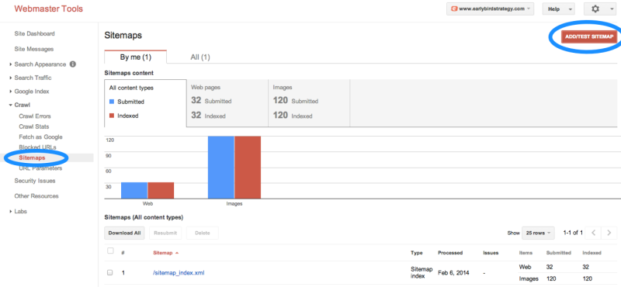Click the blue Web submitted bar
Image resolution: width=621 pixels, height=287 pixels.
pos(134,190)
